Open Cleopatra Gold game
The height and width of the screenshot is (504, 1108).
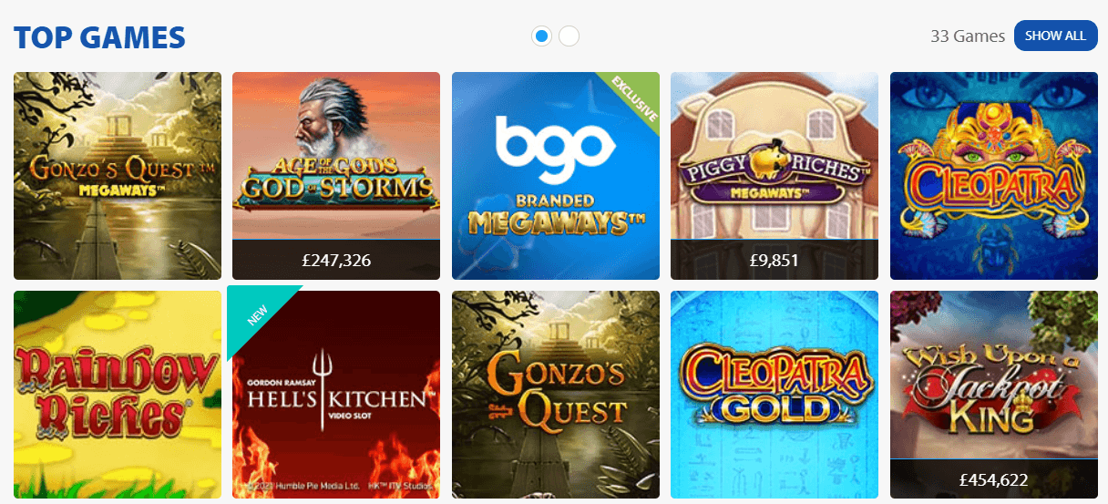pos(775,395)
